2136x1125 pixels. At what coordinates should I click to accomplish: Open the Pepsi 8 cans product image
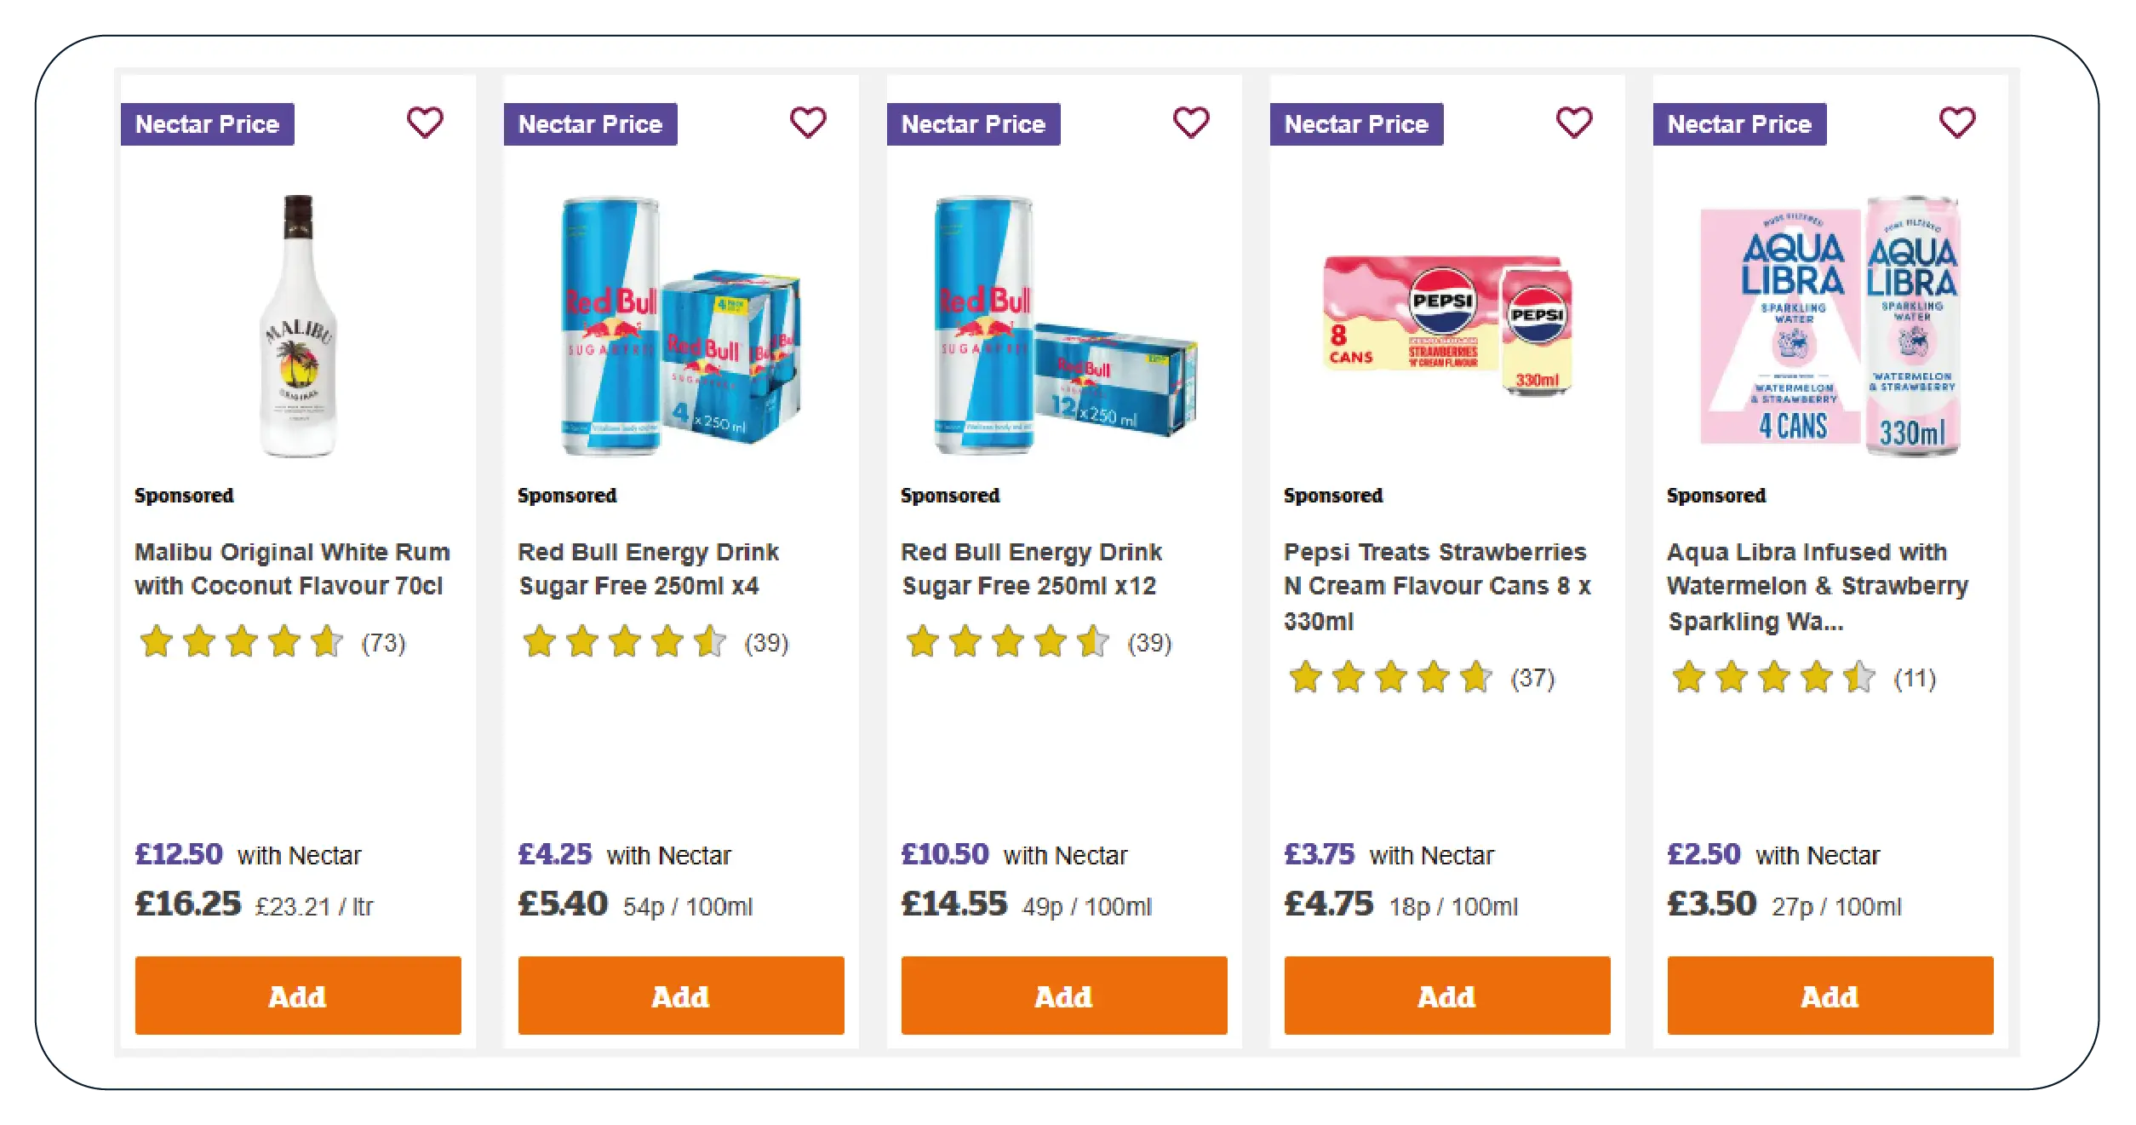(x=1447, y=326)
